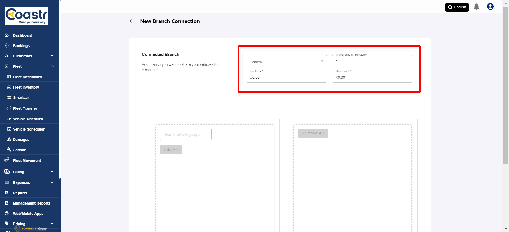
Task: Focus the Search vehicle groups field
Action: [186, 134]
